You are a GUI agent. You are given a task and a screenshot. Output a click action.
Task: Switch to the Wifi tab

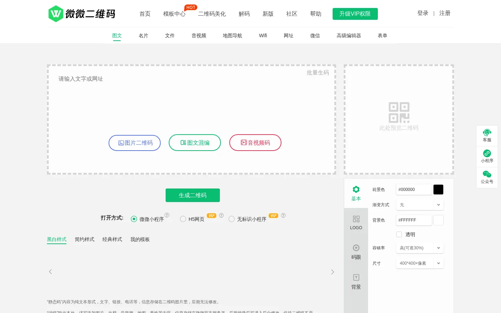coord(263,35)
